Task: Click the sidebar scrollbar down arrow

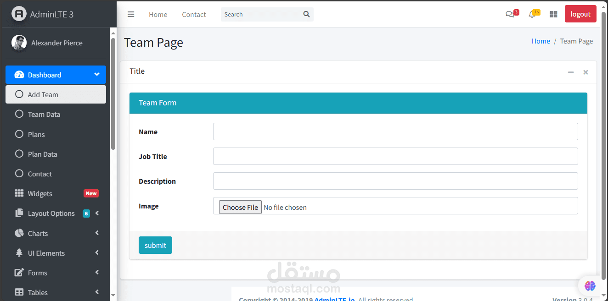Action: (x=113, y=296)
